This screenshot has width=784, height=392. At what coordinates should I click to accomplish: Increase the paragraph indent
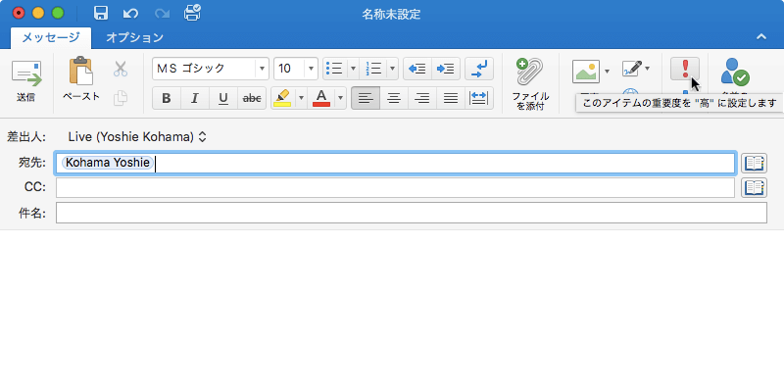coord(446,69)
